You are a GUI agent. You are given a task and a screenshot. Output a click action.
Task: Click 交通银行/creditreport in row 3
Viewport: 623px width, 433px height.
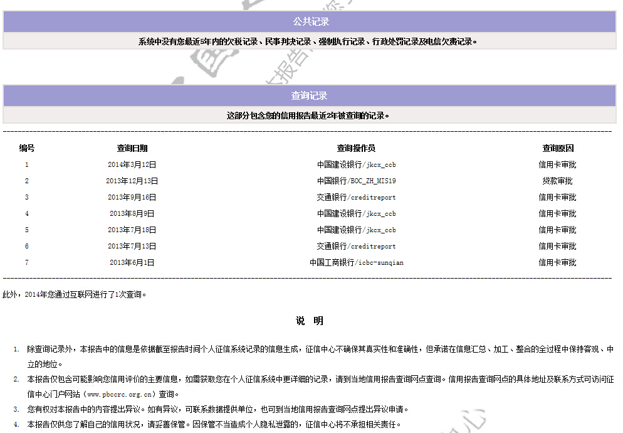pyautogui.click(x=357, y=197)
